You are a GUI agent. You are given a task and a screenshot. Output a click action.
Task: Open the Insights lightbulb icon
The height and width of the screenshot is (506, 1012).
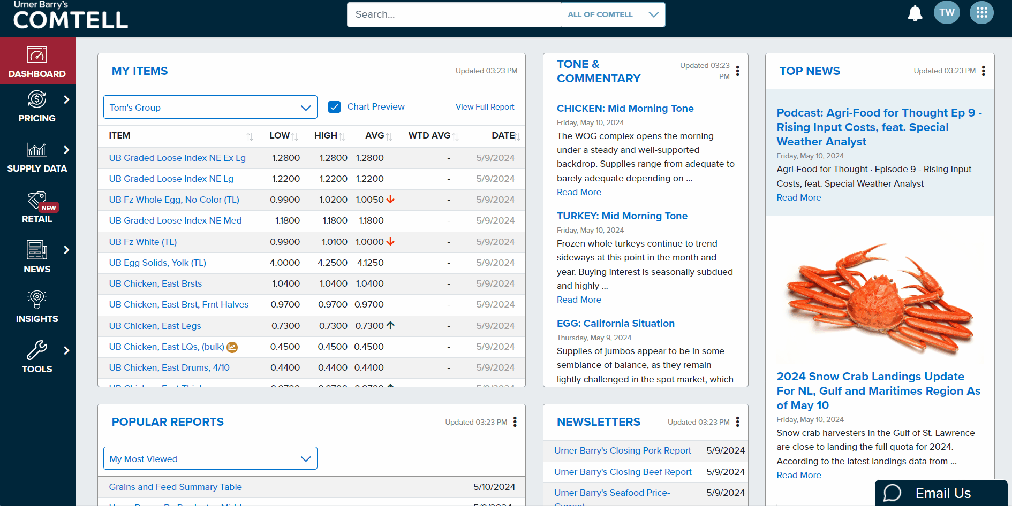[x=37, y=300]
